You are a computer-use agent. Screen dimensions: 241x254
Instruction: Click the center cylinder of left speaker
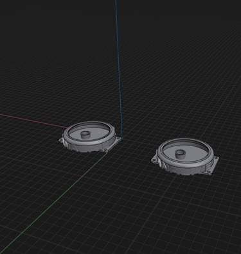85,135
